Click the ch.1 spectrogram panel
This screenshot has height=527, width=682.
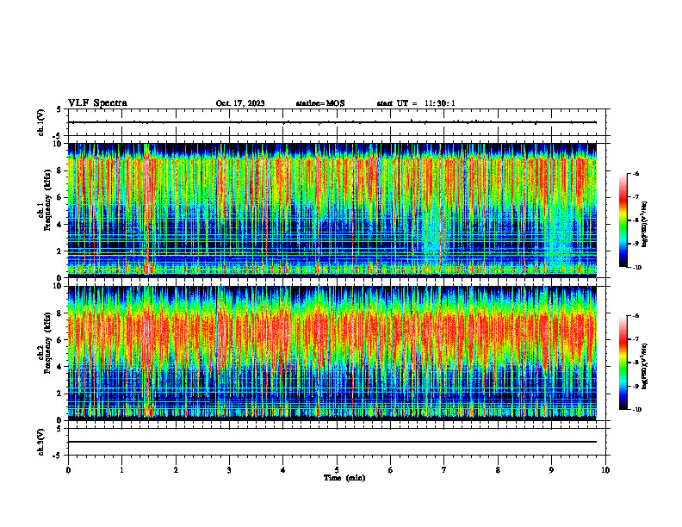(332, 210)
